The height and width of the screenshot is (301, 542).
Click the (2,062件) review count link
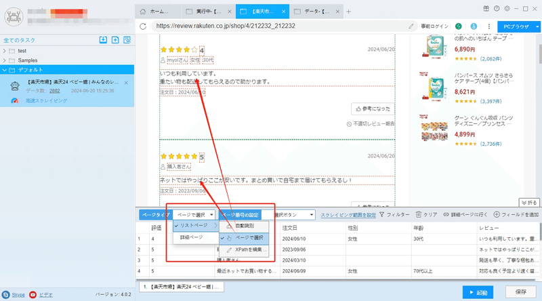pyautogui.click(x=490, y=59)
